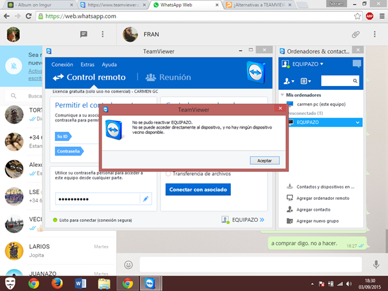
Task: Click the first Chrome icon on taskbar
Action: [34, 284]
